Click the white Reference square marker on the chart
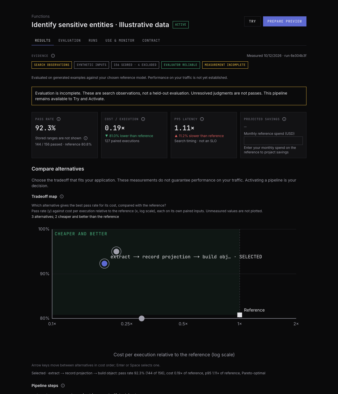The height and width of the screenshot is (394, 338). tap(240, 315)
